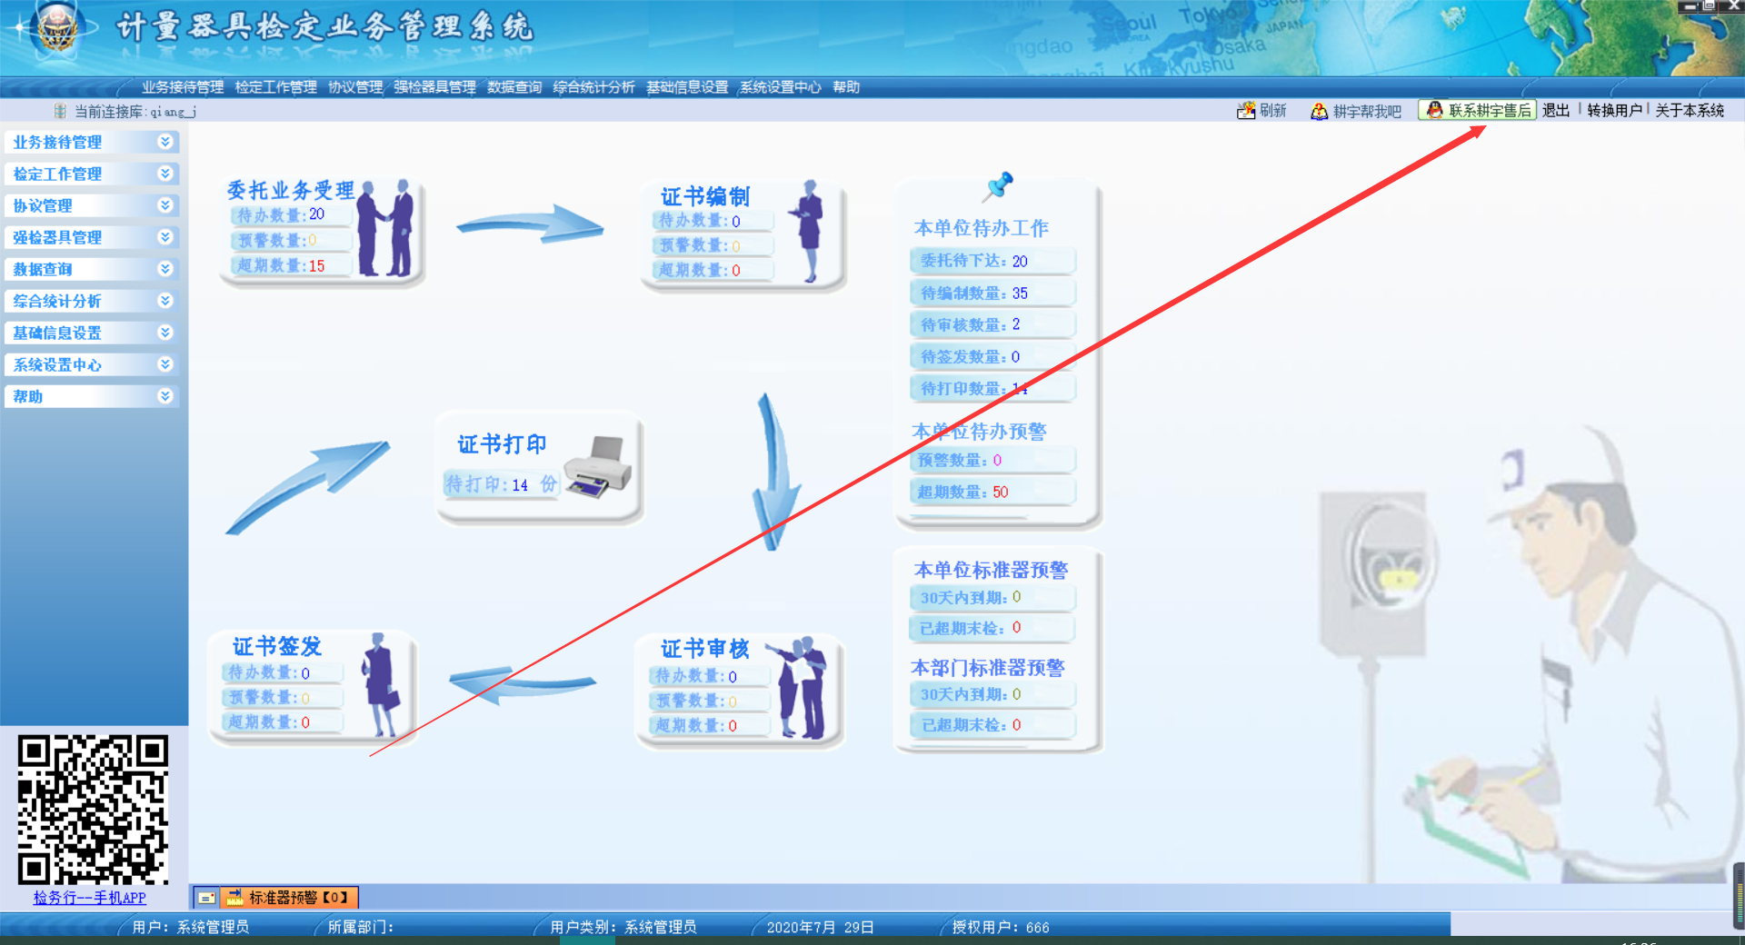Expand the 业务接待管理 sidebar section

coord(165,142)
